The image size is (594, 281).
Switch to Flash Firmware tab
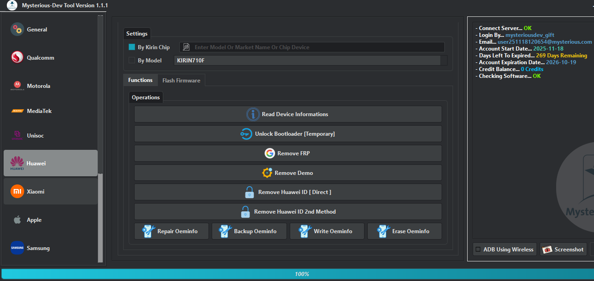[182, 80]
